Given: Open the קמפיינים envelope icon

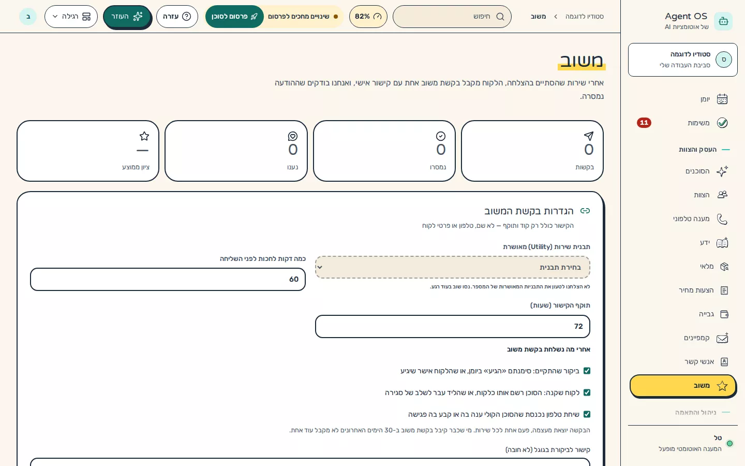Looking at the screenshot, I should (722, 338).
